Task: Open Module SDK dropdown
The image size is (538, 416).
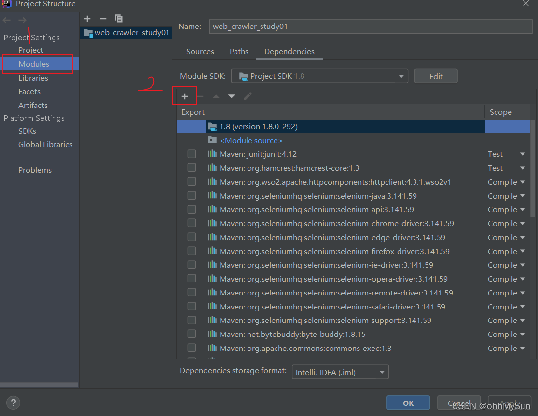Action: pos(319,76)
